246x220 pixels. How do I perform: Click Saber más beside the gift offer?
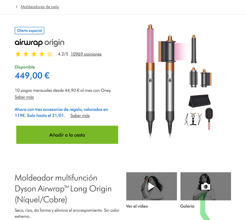coord(80,116)
